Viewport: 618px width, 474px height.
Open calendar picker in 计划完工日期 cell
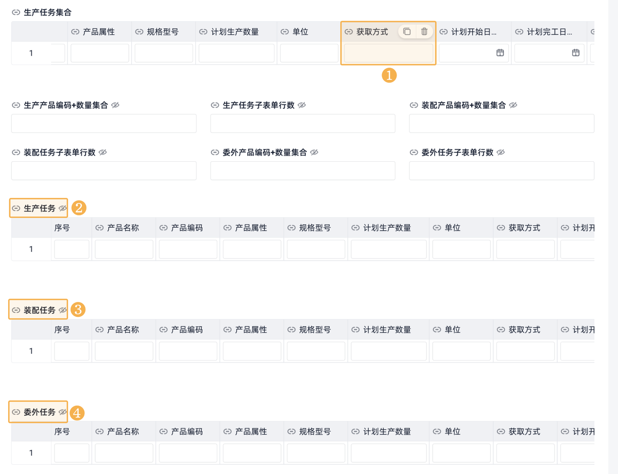tap(576, 53)
